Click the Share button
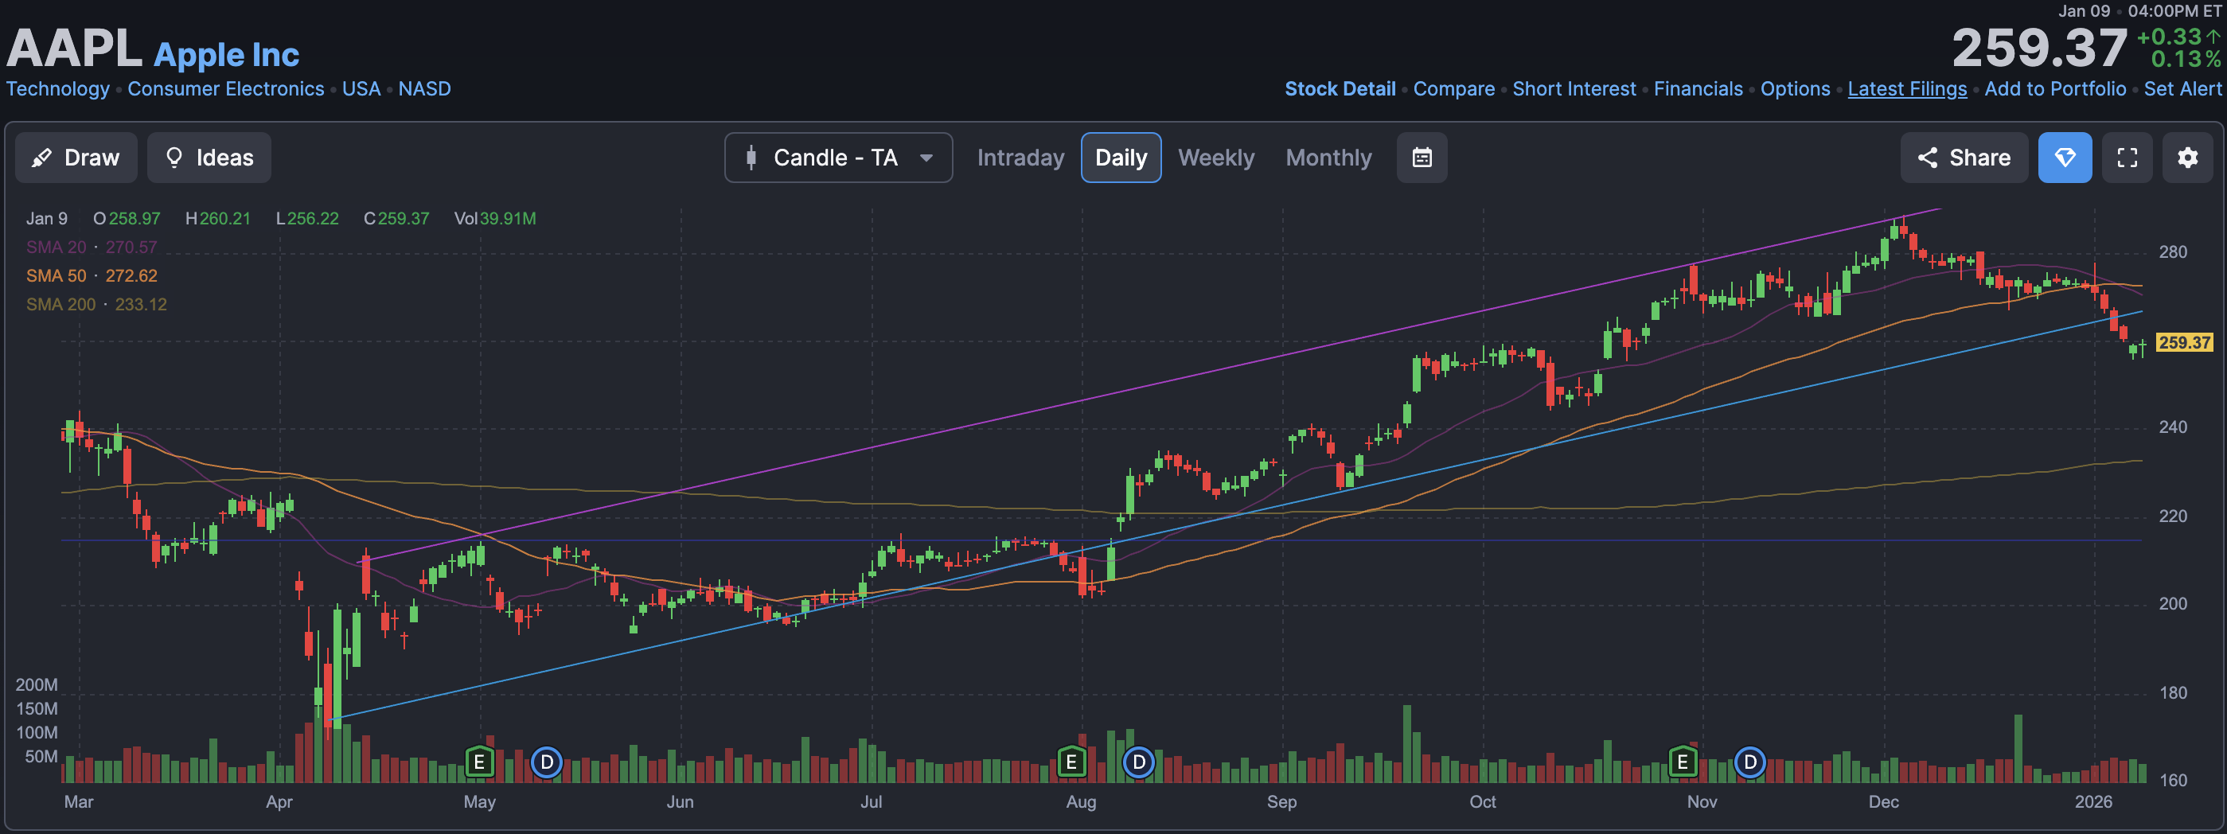Viewport: 2227px width, 834px height. 1964,158
